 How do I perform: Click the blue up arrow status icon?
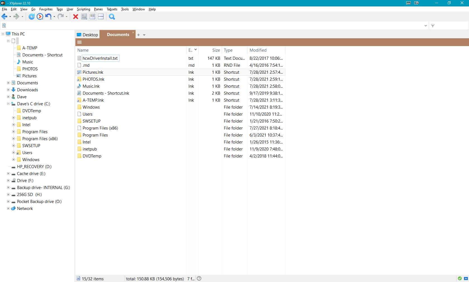466,278
